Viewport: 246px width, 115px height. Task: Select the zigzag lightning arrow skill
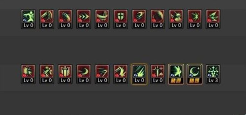pyautogui.click(x=213, y=19)
